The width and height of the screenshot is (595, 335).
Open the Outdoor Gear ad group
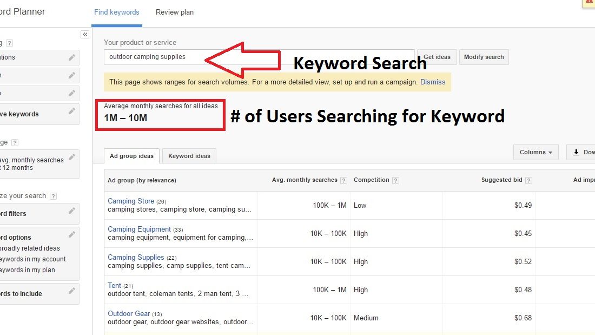pyautogui.click(x=129, y=313)
